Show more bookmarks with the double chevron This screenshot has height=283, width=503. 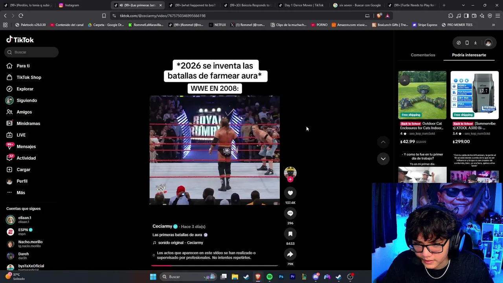tap(494, 25)
